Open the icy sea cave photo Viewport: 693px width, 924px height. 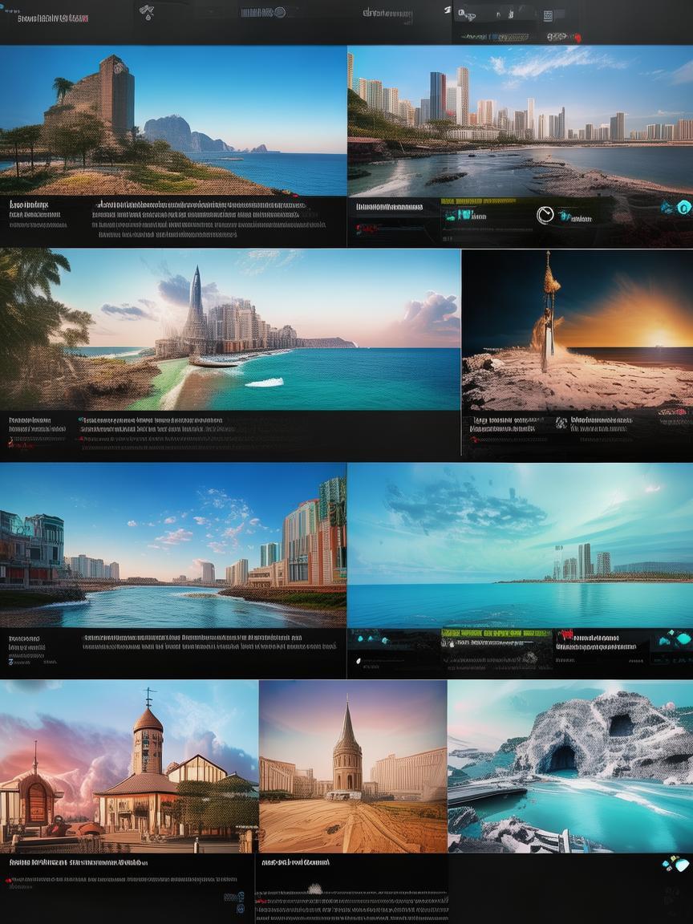click(569, 766)
